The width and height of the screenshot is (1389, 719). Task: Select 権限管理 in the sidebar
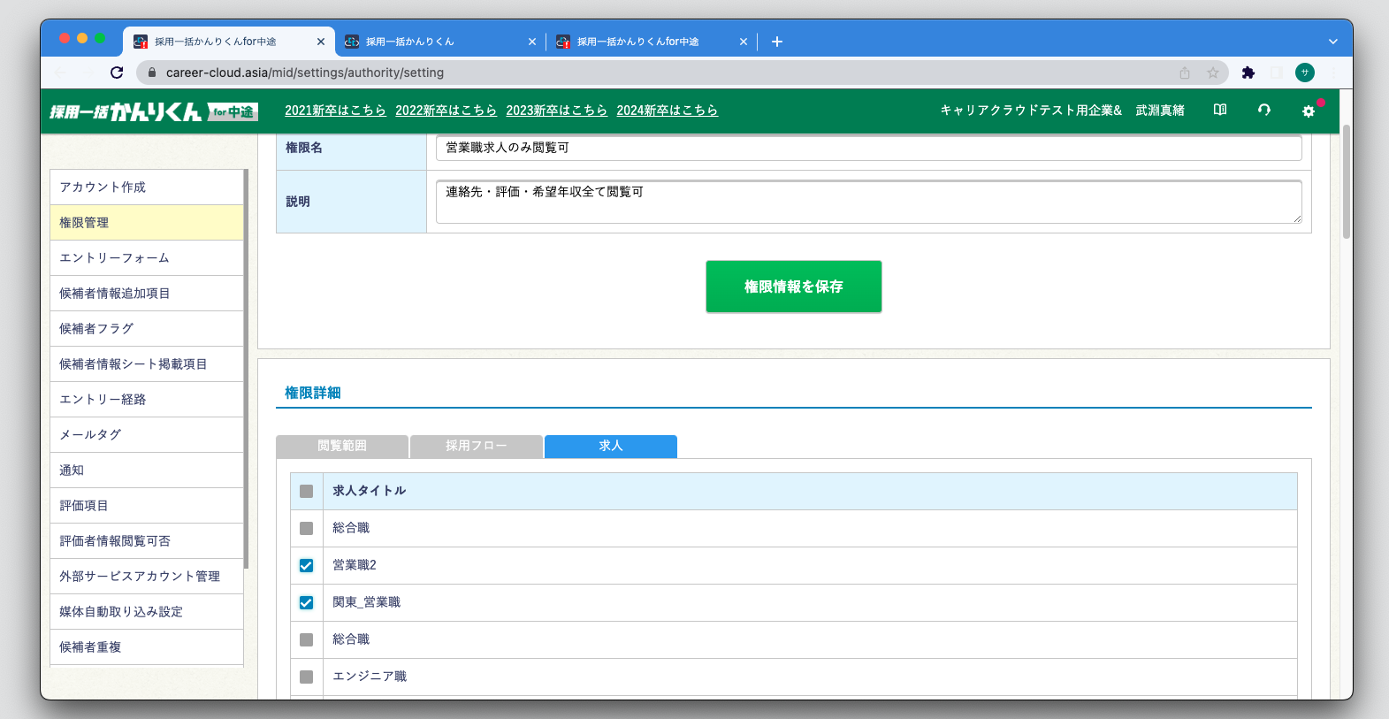point(147,223)
